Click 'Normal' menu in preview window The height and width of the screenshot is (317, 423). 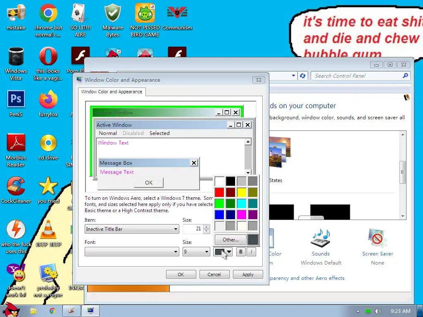coord(108,133)
